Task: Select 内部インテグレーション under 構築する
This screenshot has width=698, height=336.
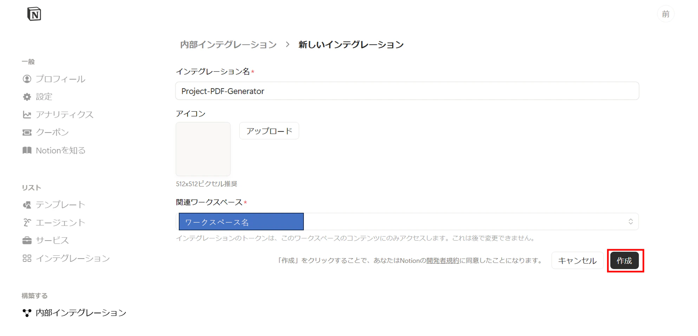Action: pos(81,312)
